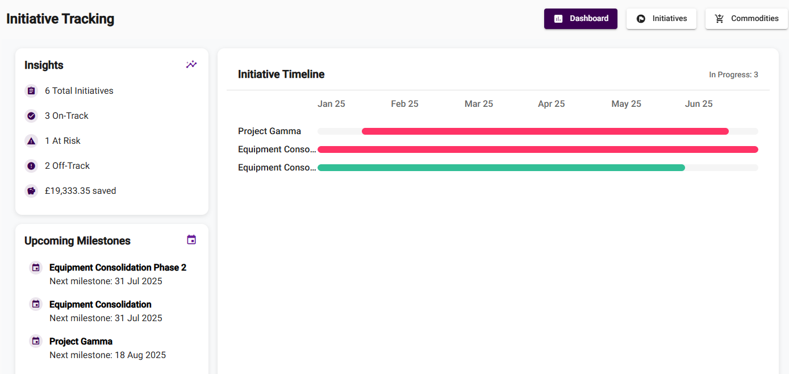
Task: Click the 1 At Risk insight
Action: pyautogui.click(x=62, y=141)
